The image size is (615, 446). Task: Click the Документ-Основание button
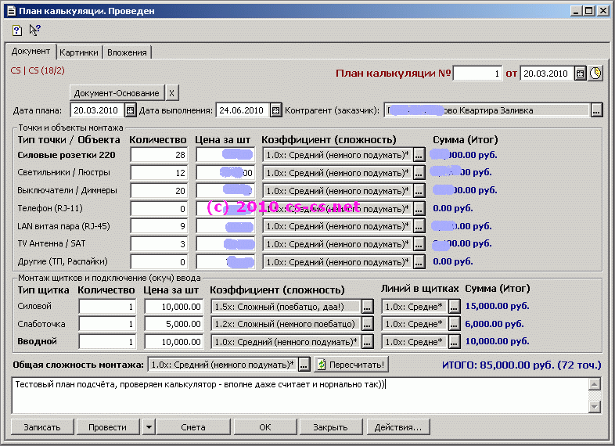point(117,93)
